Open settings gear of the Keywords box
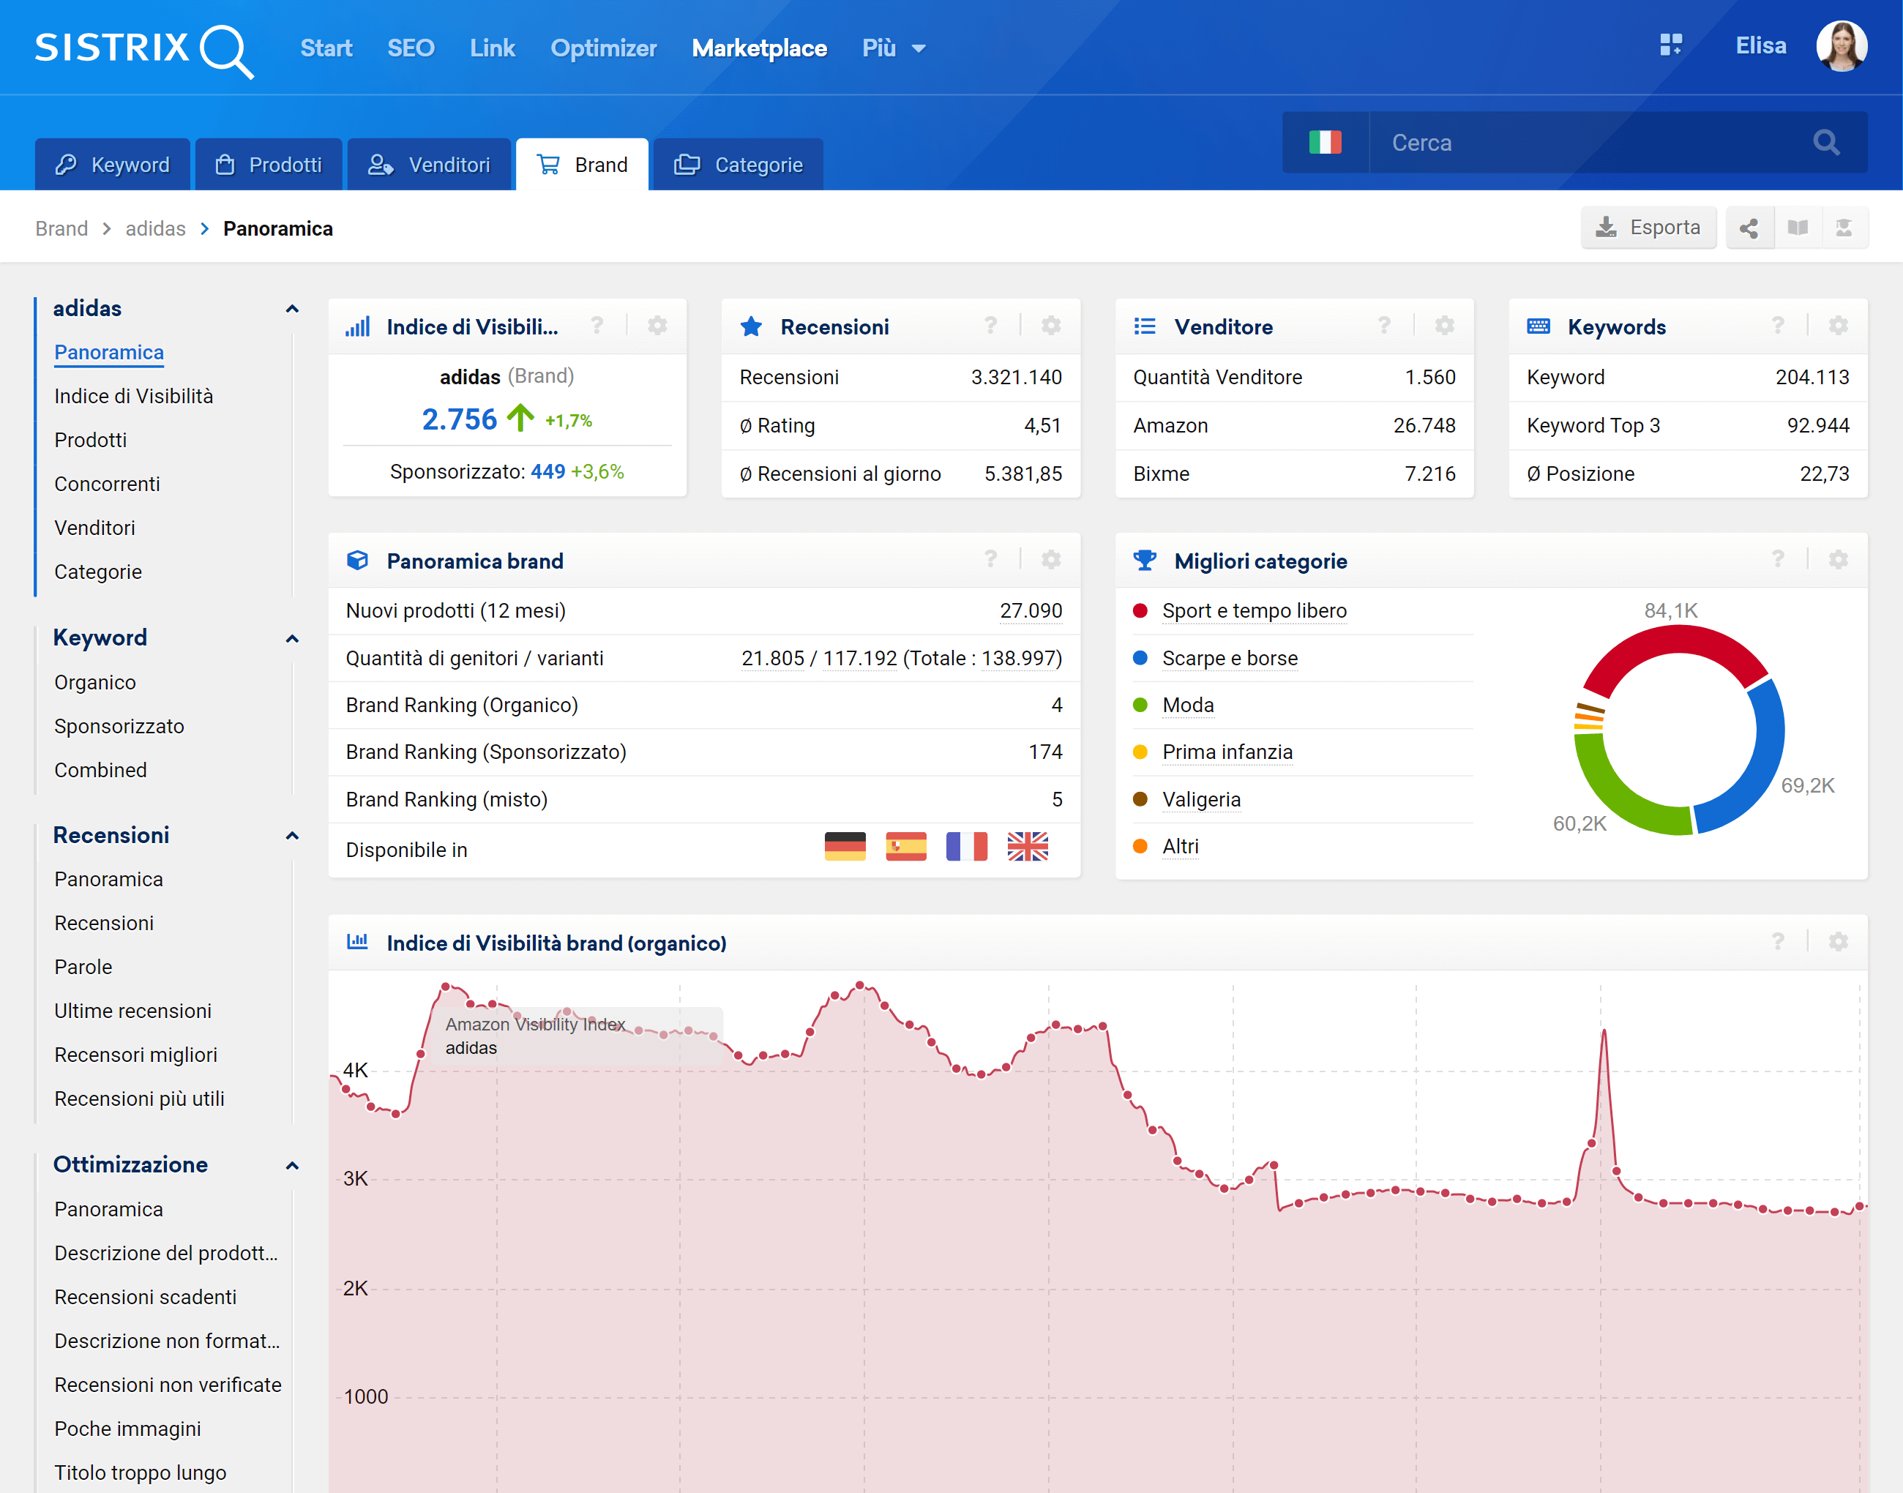Image resolution: width=1903 pixels, height=1493 pixels. [x=1839, y=326]
